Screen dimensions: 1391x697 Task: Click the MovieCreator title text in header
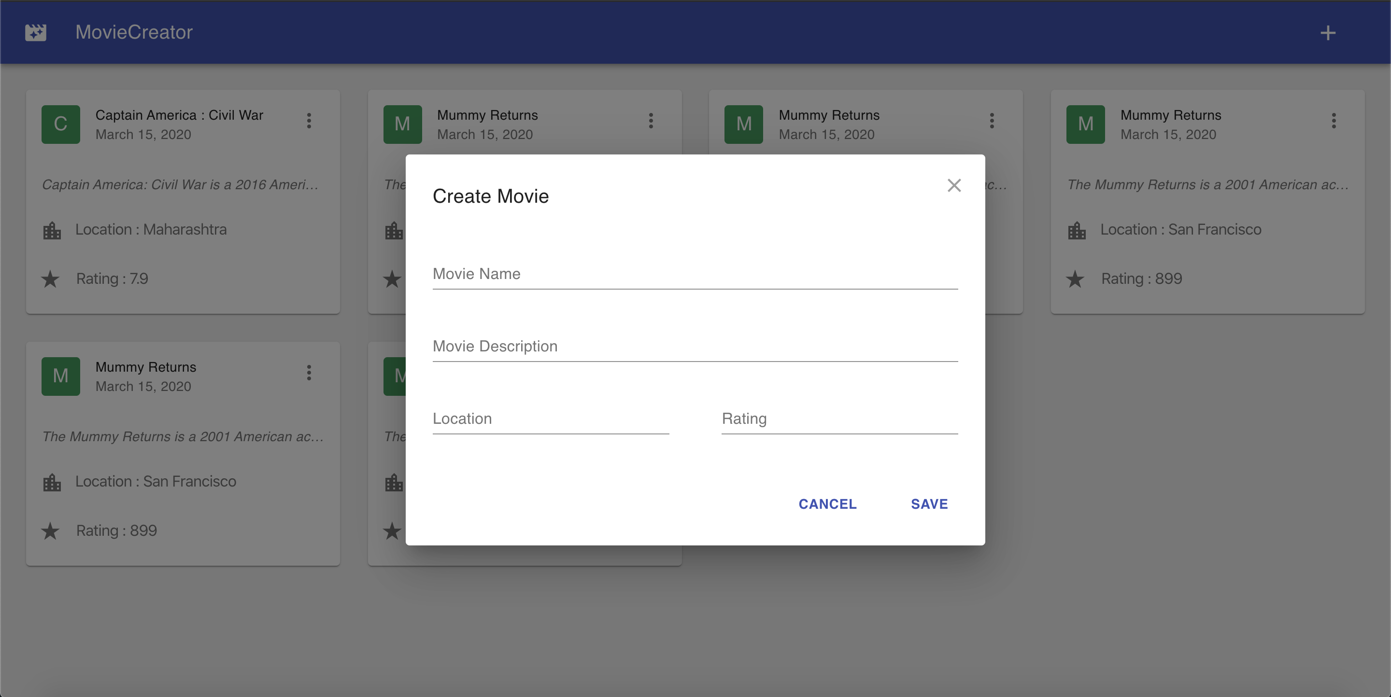pyautogui.click(x=134, y=32)
